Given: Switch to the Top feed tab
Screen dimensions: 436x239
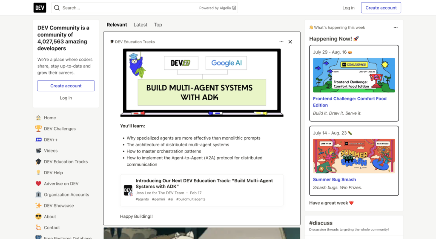Looking at the screenshot, I should pos(158,25).
